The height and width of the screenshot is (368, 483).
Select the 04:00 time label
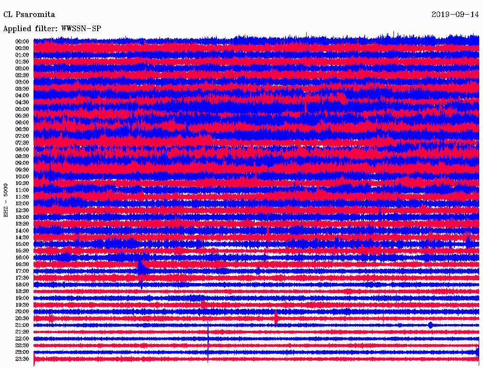pyautogui.click(x=22, y=96)
